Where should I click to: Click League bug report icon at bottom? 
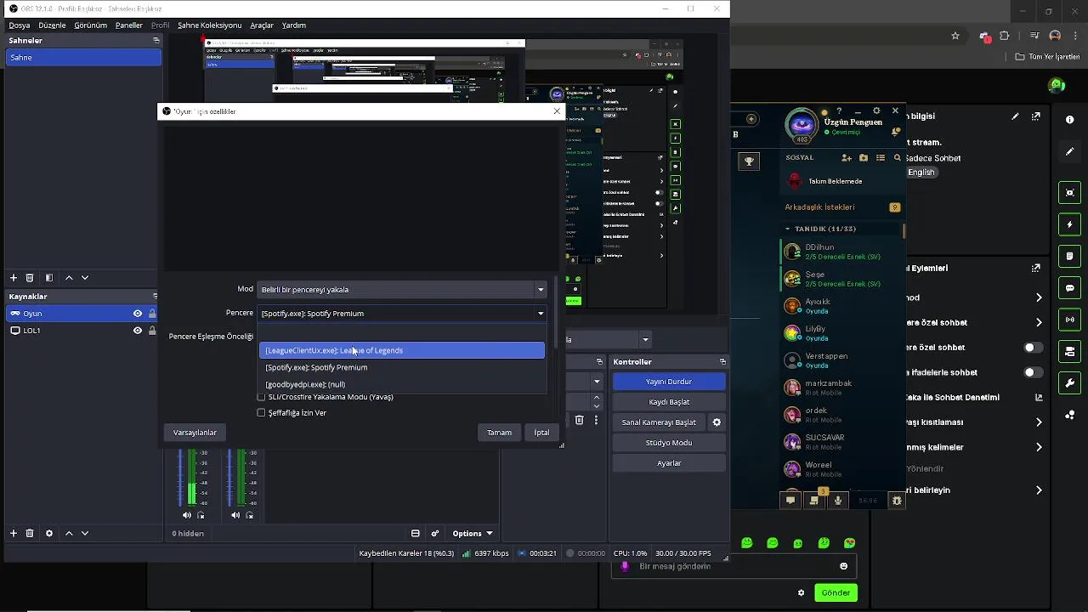pyautogui.click(x=897, y=501)
